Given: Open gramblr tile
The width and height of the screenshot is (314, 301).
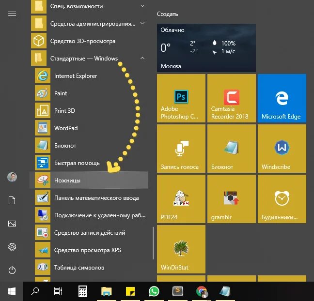Looking at the screenshot, I should click(x=232, y=199).
